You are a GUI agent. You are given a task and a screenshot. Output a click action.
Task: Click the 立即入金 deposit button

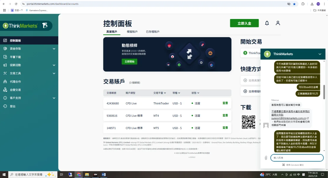pos(244,23)
